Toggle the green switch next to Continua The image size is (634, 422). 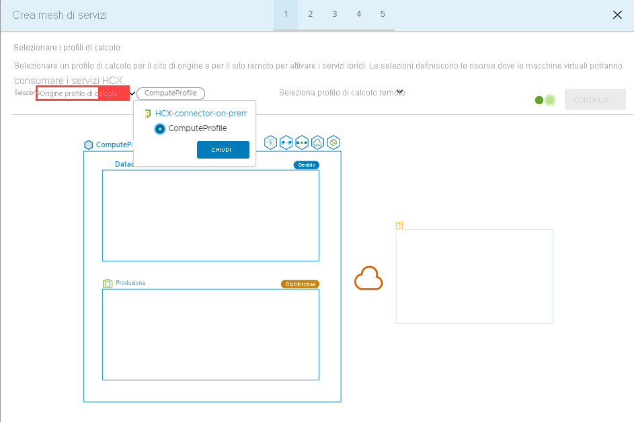point(545,100)
